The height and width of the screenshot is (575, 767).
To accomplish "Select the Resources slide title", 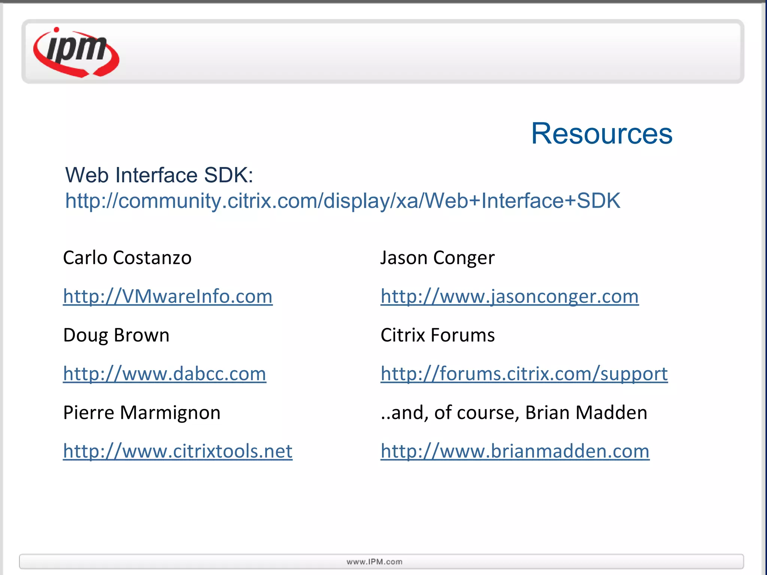I will coord(602,134).
